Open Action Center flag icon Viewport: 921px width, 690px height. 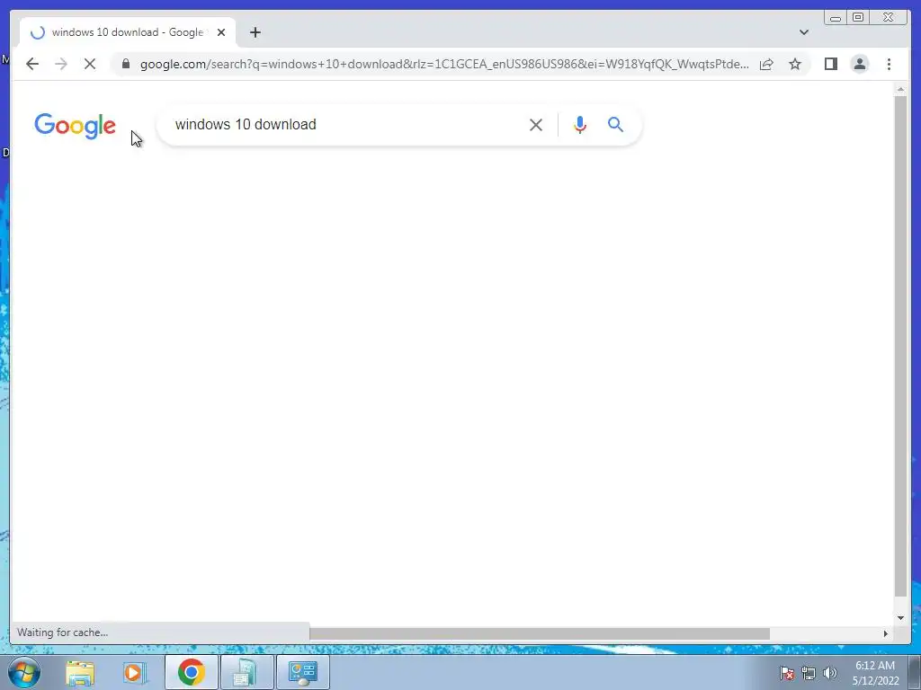tap(786, 673)
